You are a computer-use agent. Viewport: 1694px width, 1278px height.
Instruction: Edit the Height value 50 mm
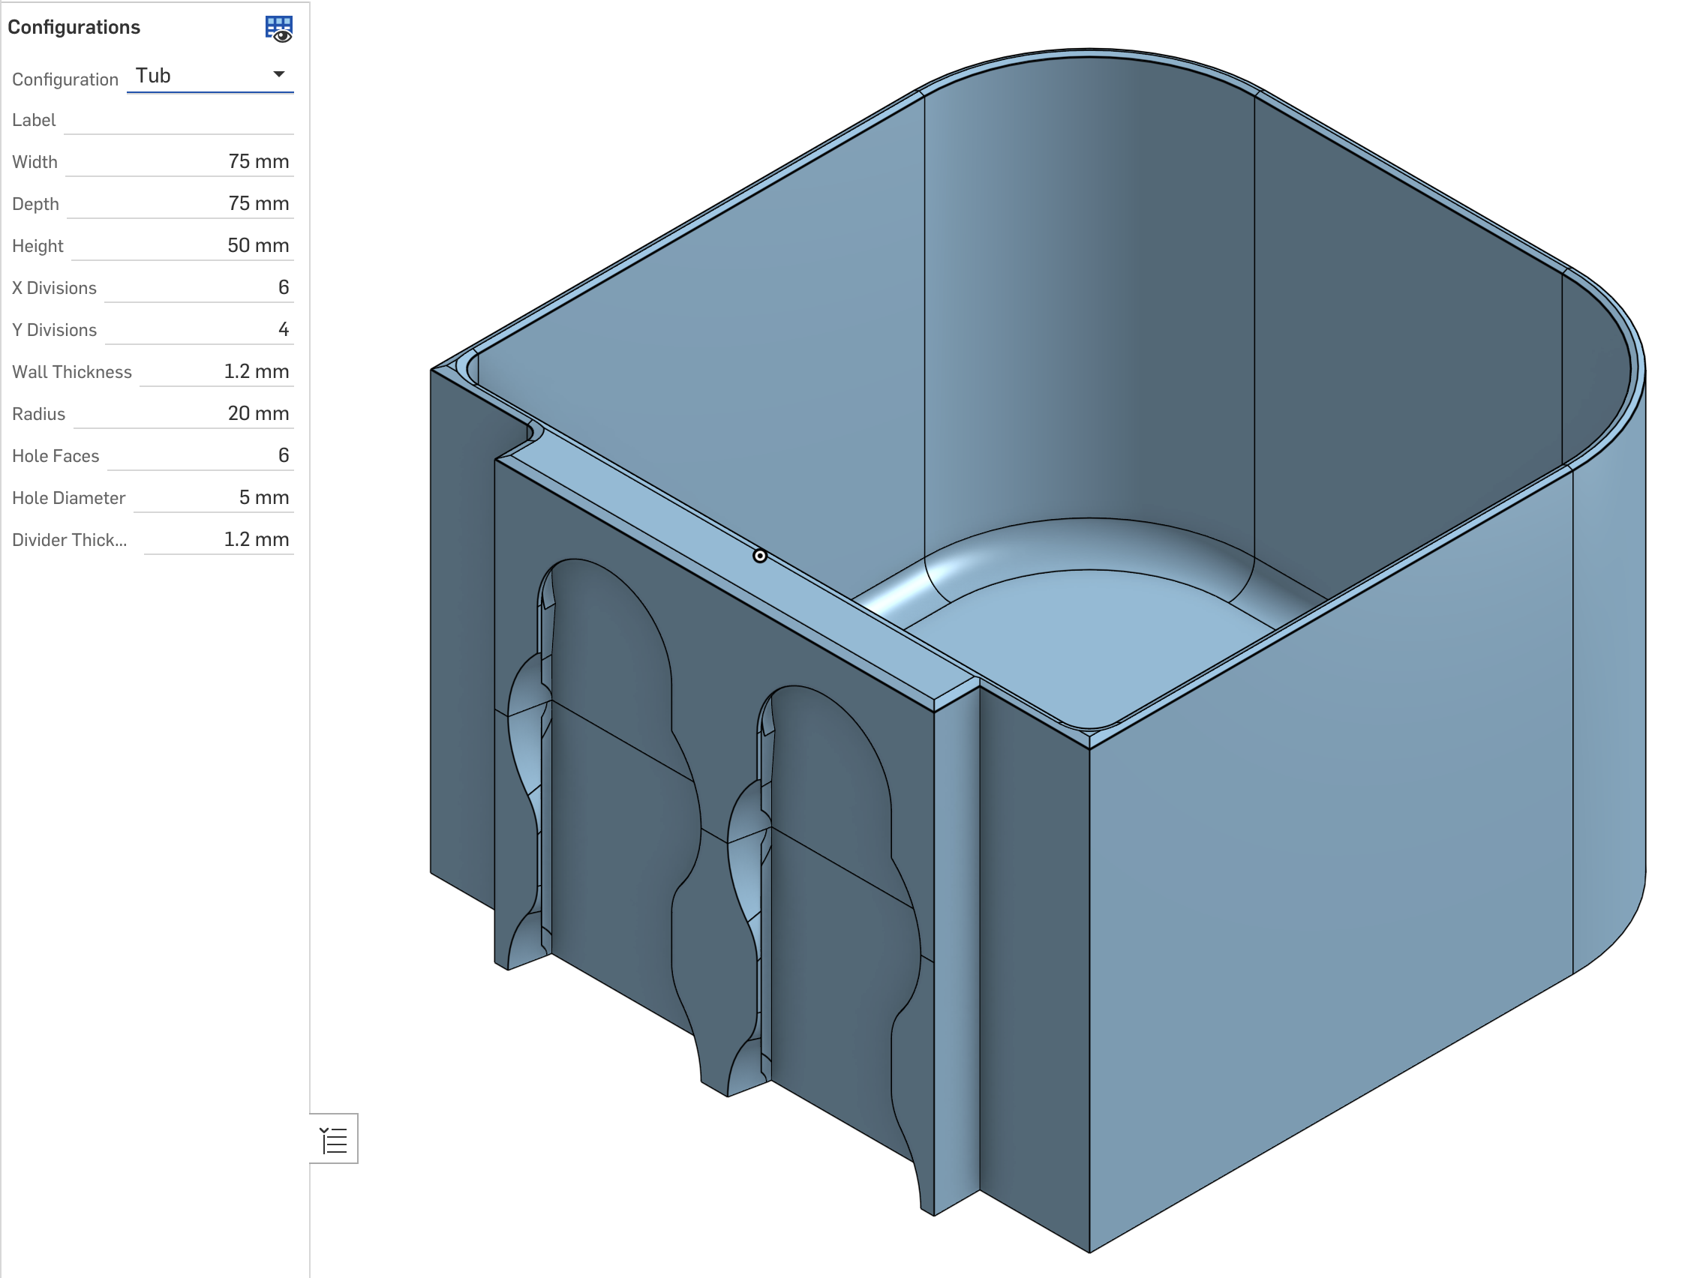coord(182,246)
